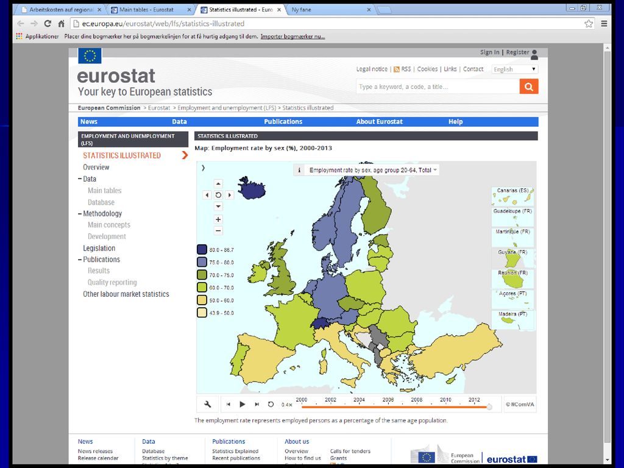Click the Register link

click(518, 52)
